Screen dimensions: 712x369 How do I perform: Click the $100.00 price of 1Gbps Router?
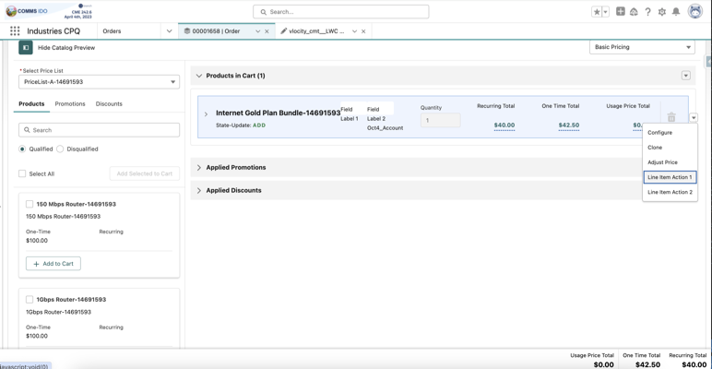click(x=37, y=336)
